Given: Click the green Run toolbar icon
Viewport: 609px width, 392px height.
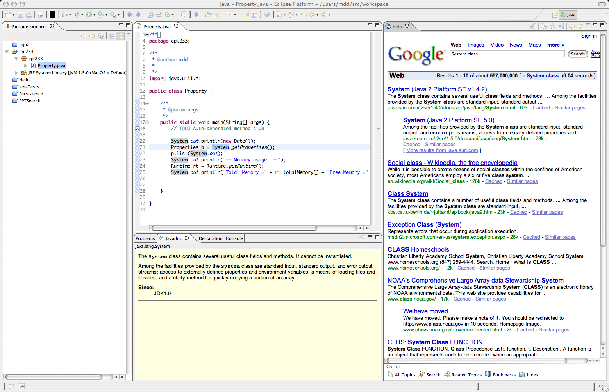Looking at the screenshot, I should (89, 14).
